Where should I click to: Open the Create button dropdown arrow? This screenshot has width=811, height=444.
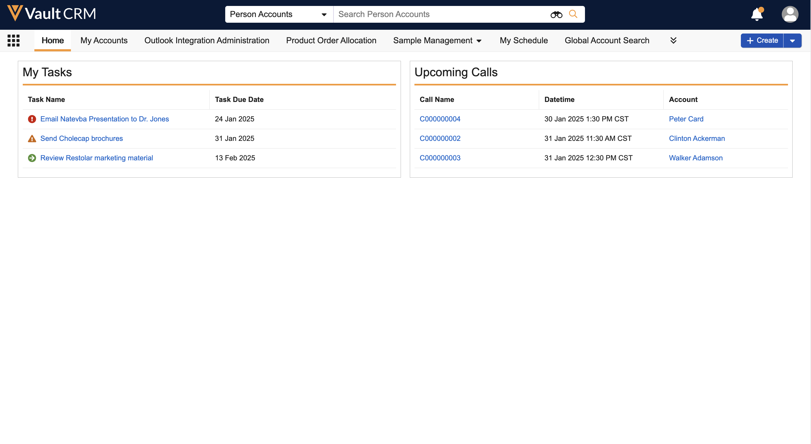coord(792,41)
